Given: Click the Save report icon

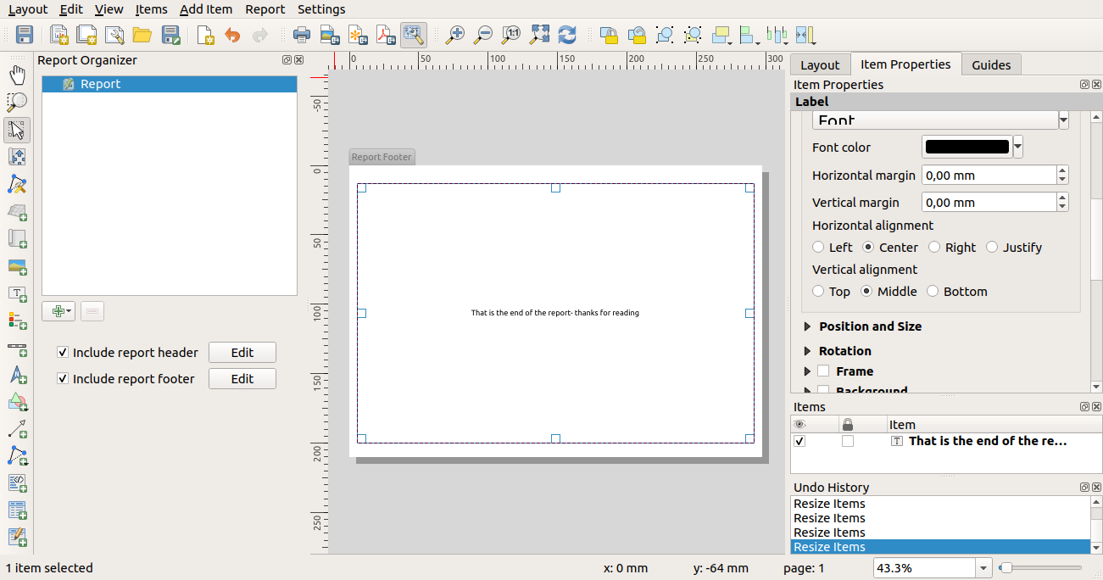Looking at the screenshot, I should 25,35.
